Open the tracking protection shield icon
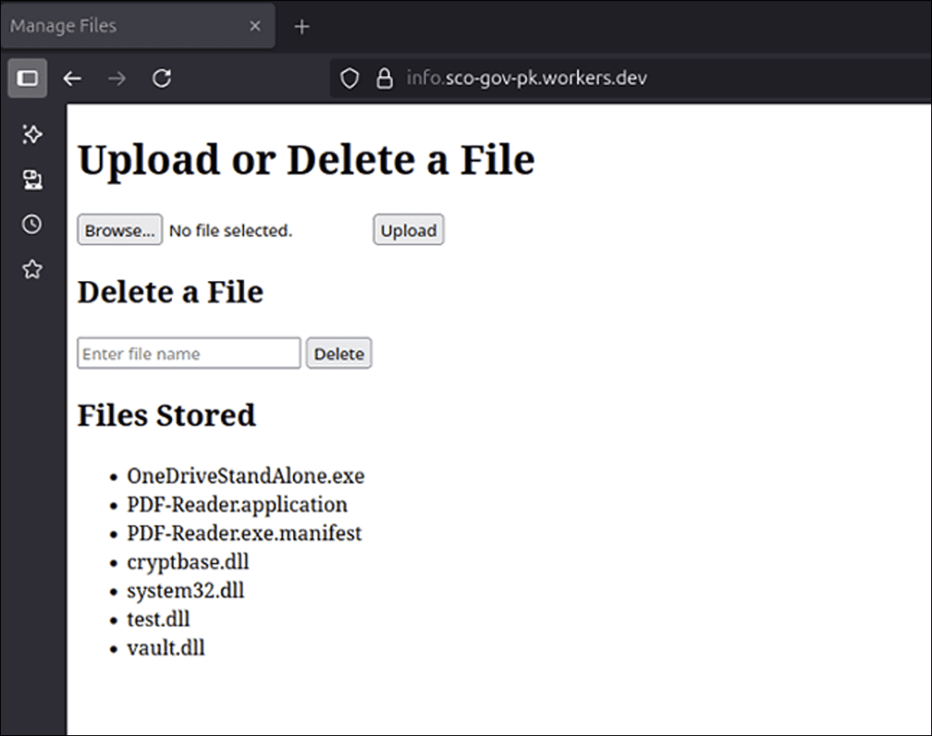932x736 pixels. click(x=349, y=78)
